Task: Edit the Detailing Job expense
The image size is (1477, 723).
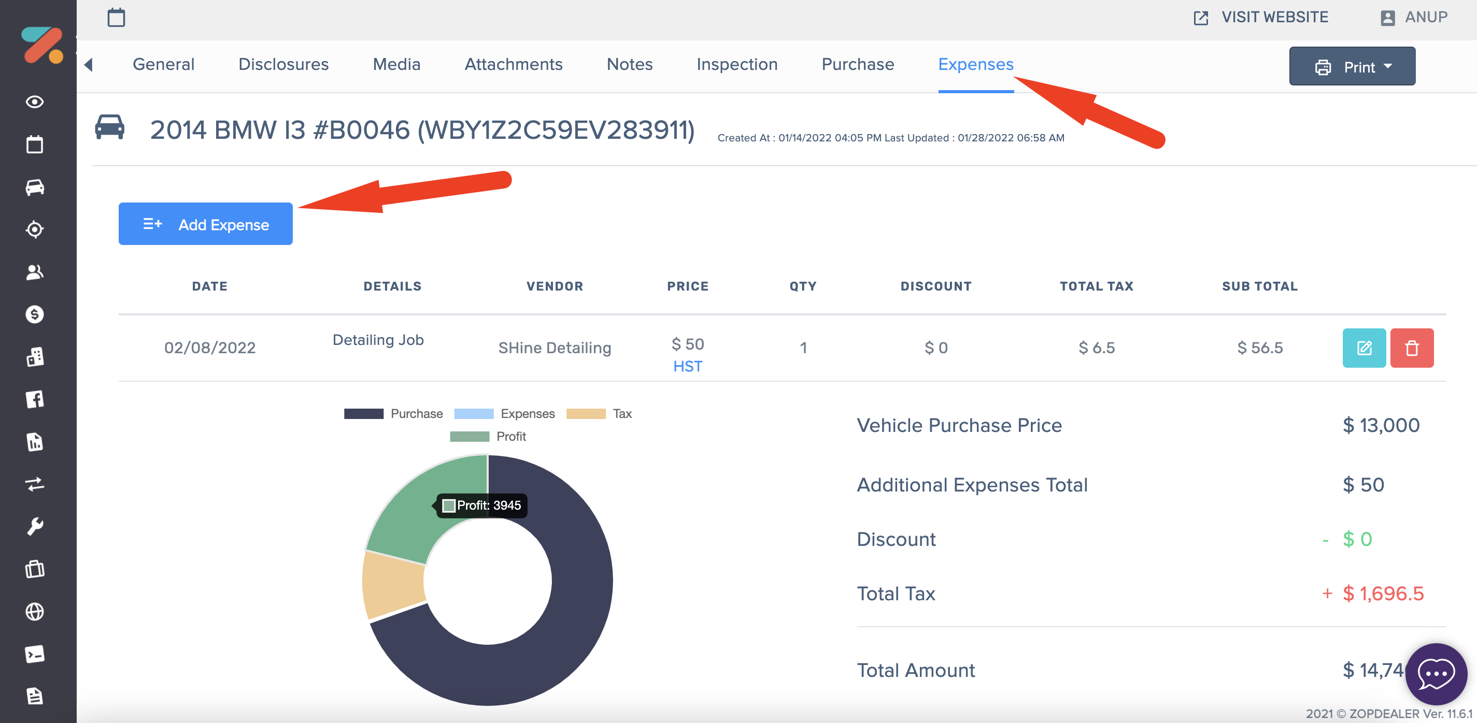Action: pos(1364,348)
